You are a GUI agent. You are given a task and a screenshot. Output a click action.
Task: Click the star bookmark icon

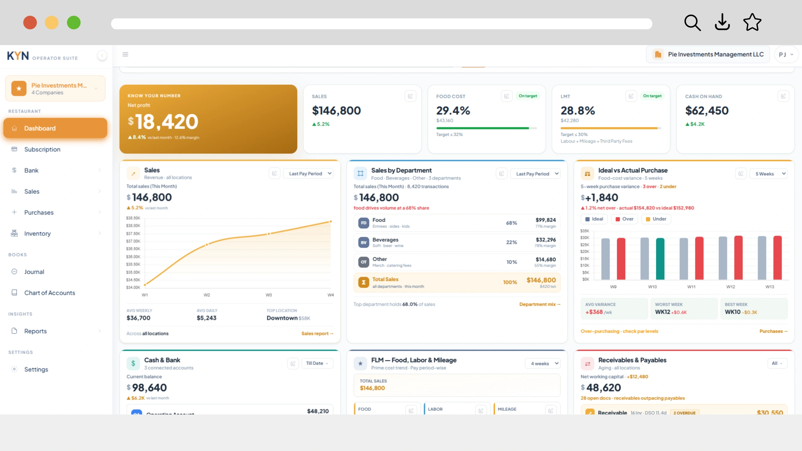(752, 22)
